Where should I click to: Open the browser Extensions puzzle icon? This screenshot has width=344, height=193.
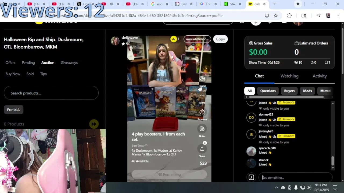[289, 16]
